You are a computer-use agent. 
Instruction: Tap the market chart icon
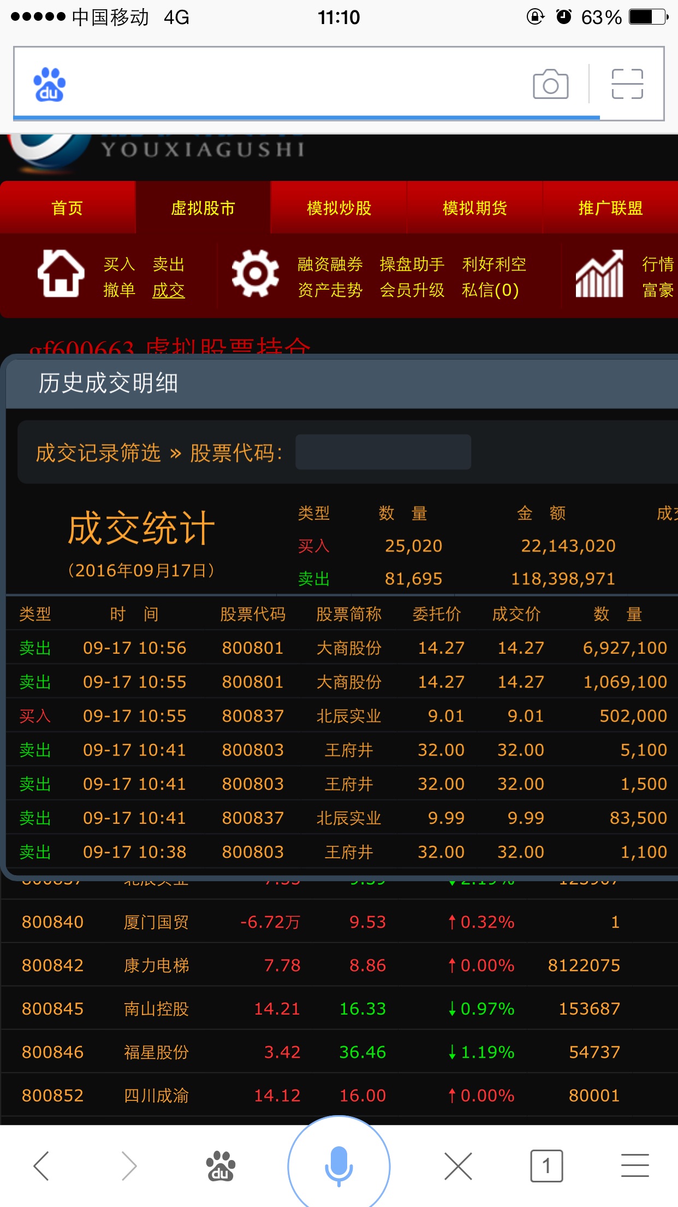point(599,274)
